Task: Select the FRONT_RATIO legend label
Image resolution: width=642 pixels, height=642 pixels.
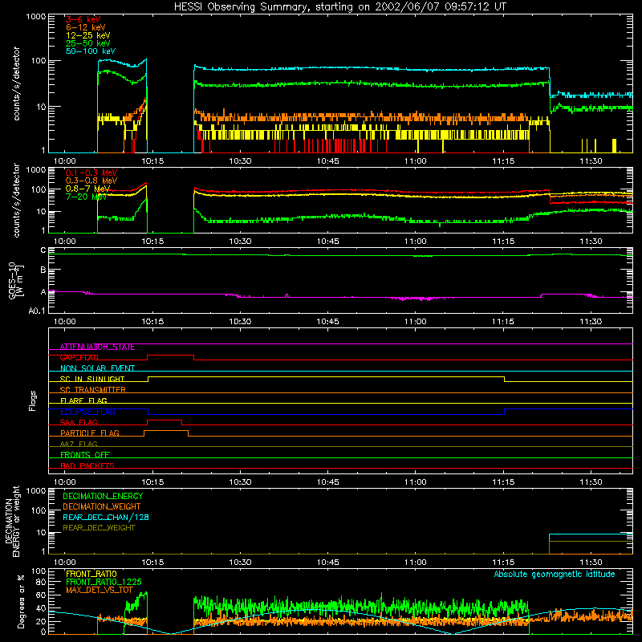Action: click(91, 574)
